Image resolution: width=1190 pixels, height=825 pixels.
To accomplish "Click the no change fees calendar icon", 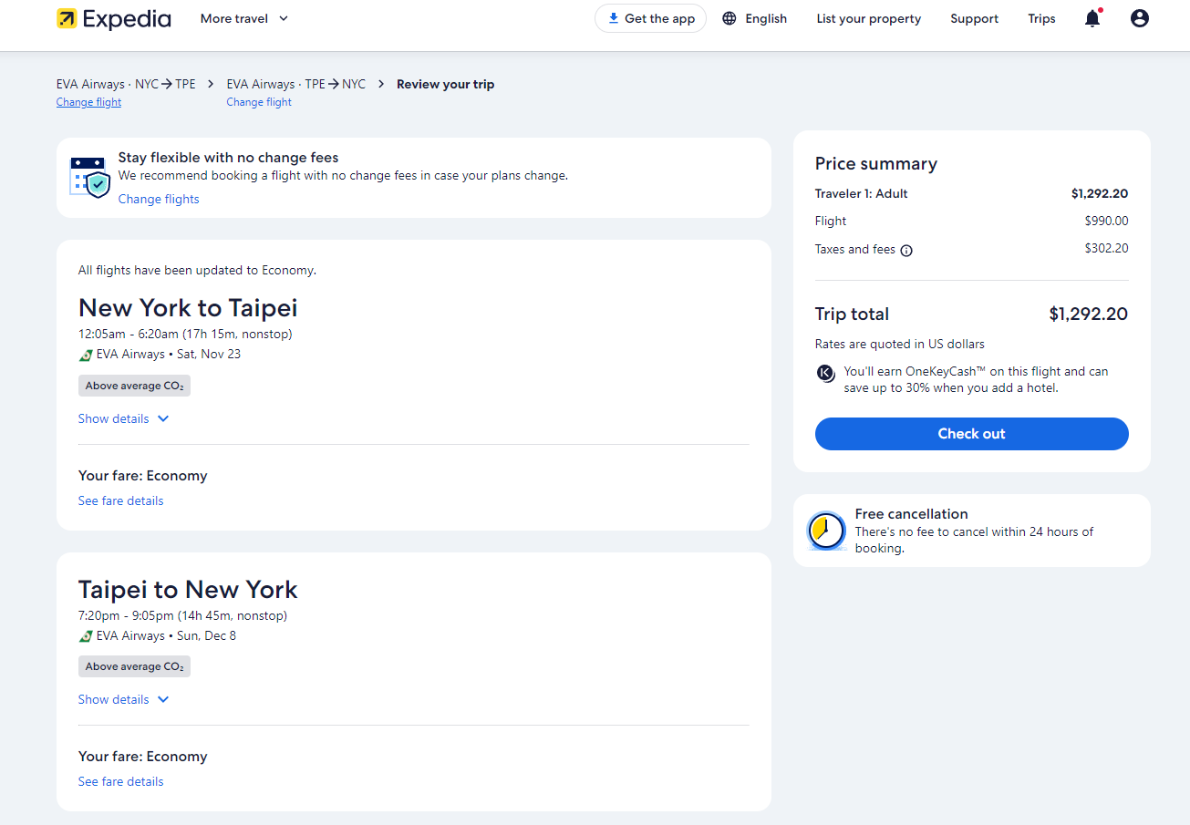I will [89, 177].
